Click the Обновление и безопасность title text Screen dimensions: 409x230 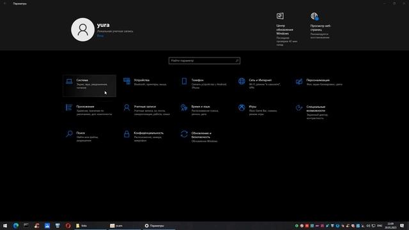pyautogui.click(x=201, y=135)
